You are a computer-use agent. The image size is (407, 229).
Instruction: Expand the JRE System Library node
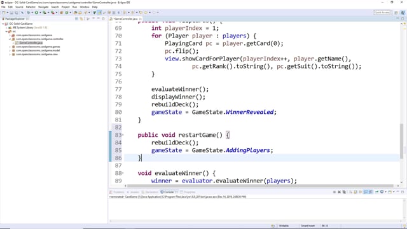coord(6,27)
